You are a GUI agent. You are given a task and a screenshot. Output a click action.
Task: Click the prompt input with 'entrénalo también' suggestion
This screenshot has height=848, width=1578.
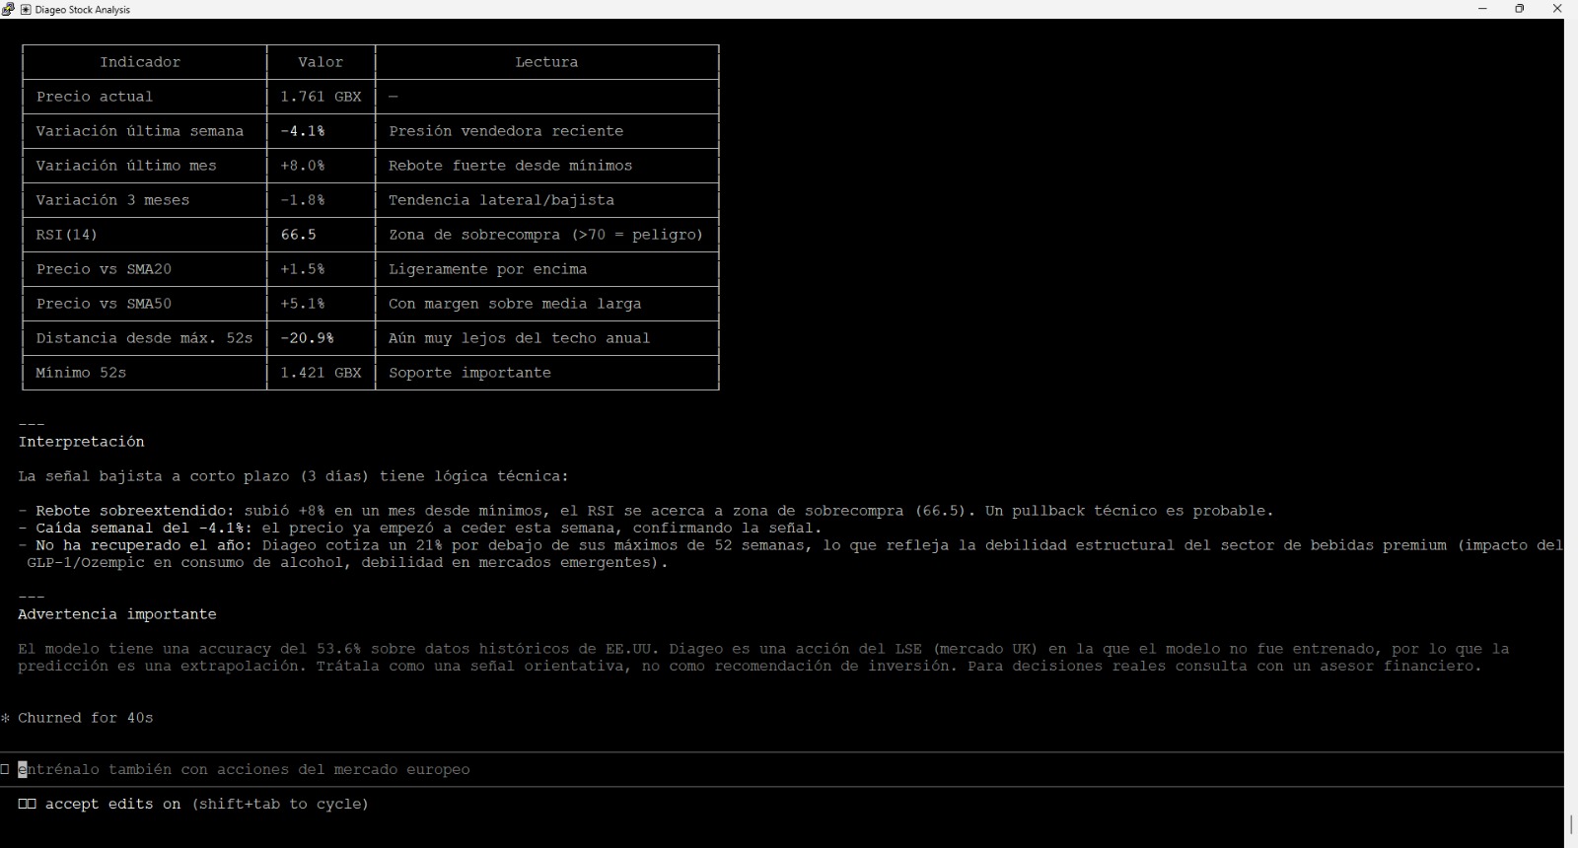[782, 769]
